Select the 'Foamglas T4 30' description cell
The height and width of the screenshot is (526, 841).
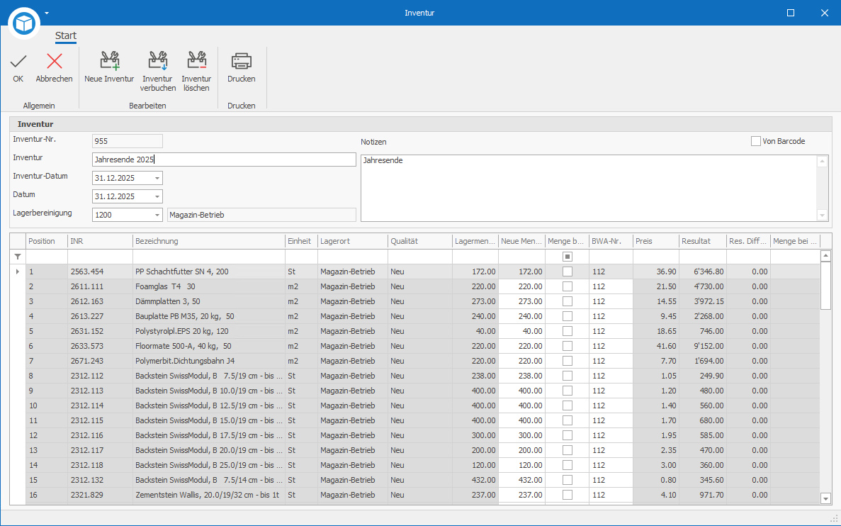pos(208,286)
